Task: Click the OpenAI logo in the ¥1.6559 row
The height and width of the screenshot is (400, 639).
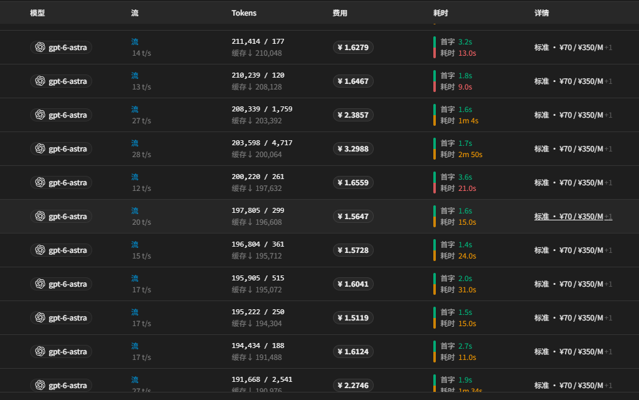Action: pos(40,182)
